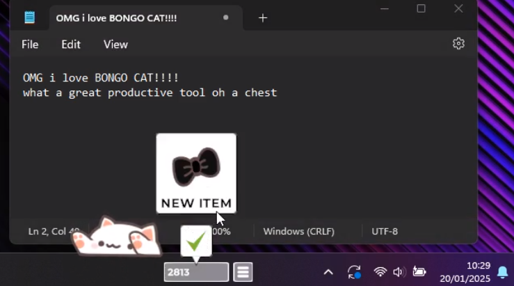
Task: Click the unsaved changes dot on tab
Action: click(225, 17)
